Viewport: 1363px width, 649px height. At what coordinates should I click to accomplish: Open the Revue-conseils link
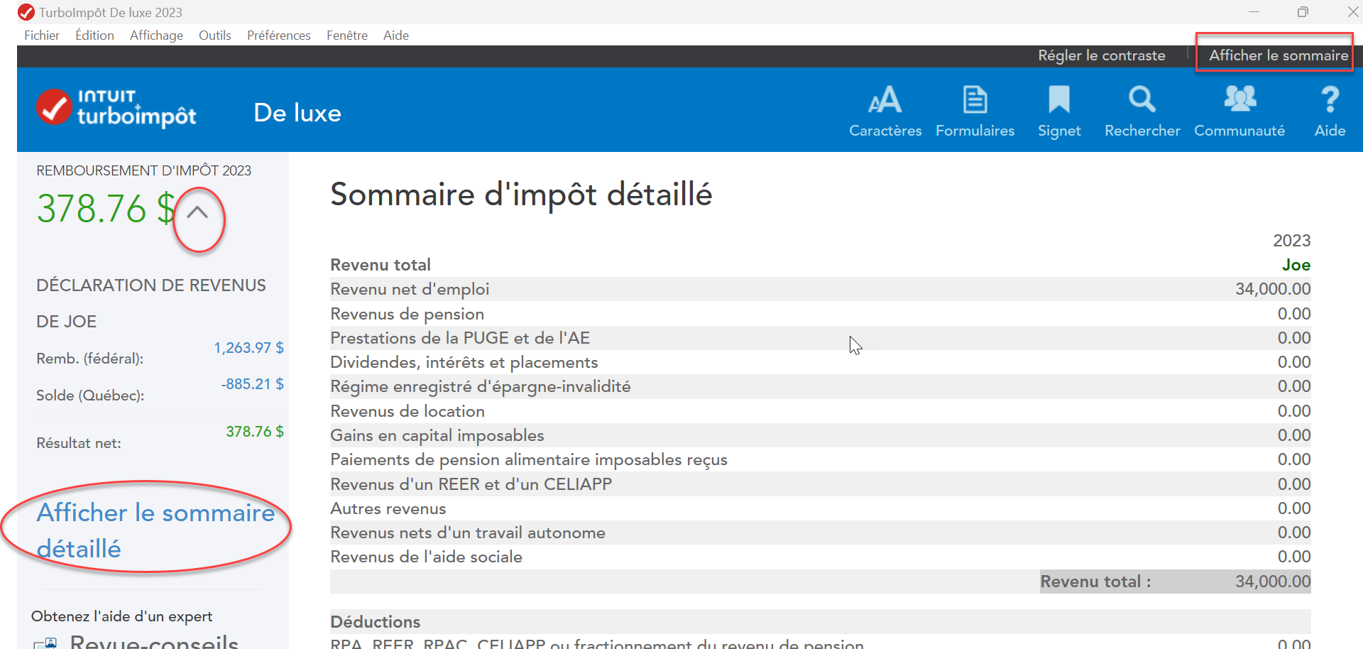(x=154, y=641)
